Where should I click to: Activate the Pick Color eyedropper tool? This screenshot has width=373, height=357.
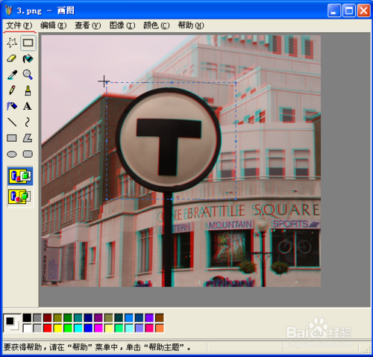click(12, 75)
